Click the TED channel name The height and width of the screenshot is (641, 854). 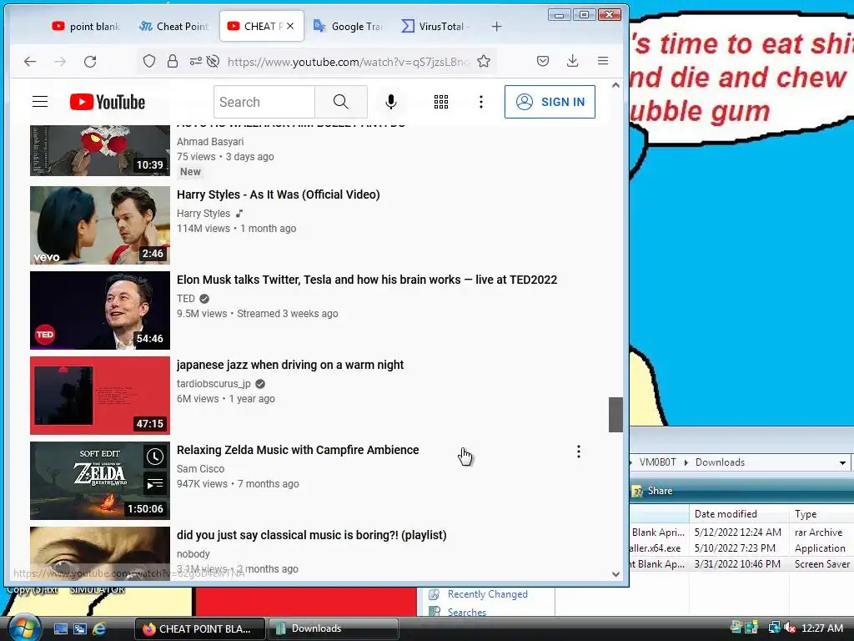point(185,299)
